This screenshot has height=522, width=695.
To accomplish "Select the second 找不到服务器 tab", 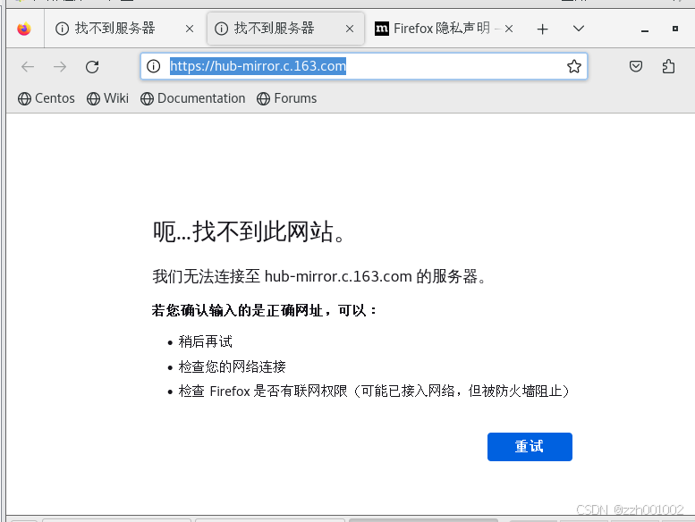I will 286,29.
